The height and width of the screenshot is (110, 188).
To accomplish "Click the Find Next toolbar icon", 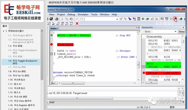I will tap(125, 19).
